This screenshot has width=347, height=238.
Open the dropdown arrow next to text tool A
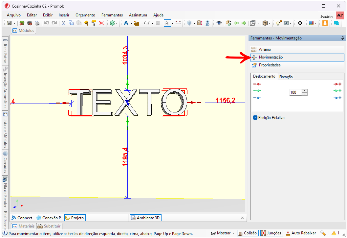tap(131, 23)
